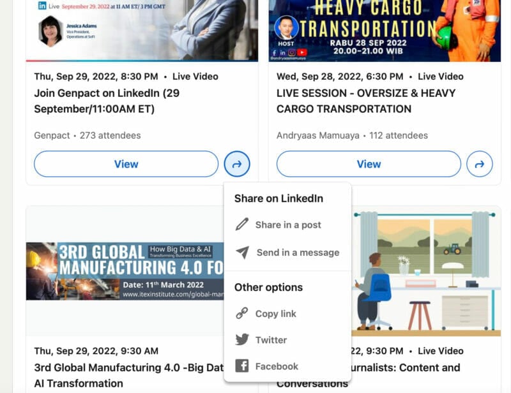Click the share arrow on Heavy Cargo event
This screenshot has height=393, width=511.
[x=480, y=164]
